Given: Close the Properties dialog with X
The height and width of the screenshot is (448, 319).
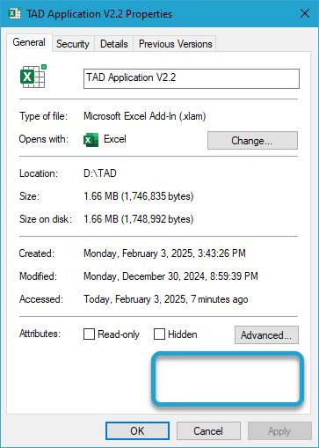Looking at the screenshot, I should coord(305,13).
